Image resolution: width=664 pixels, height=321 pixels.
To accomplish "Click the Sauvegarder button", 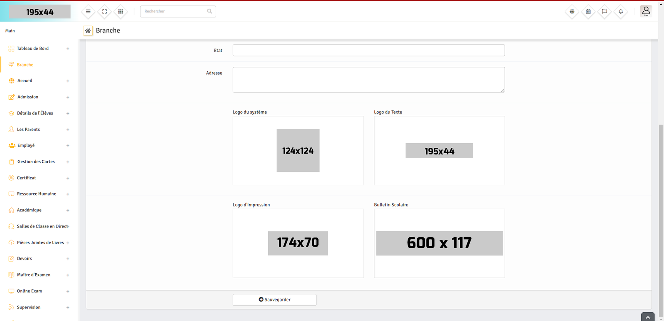I will 274,300.
